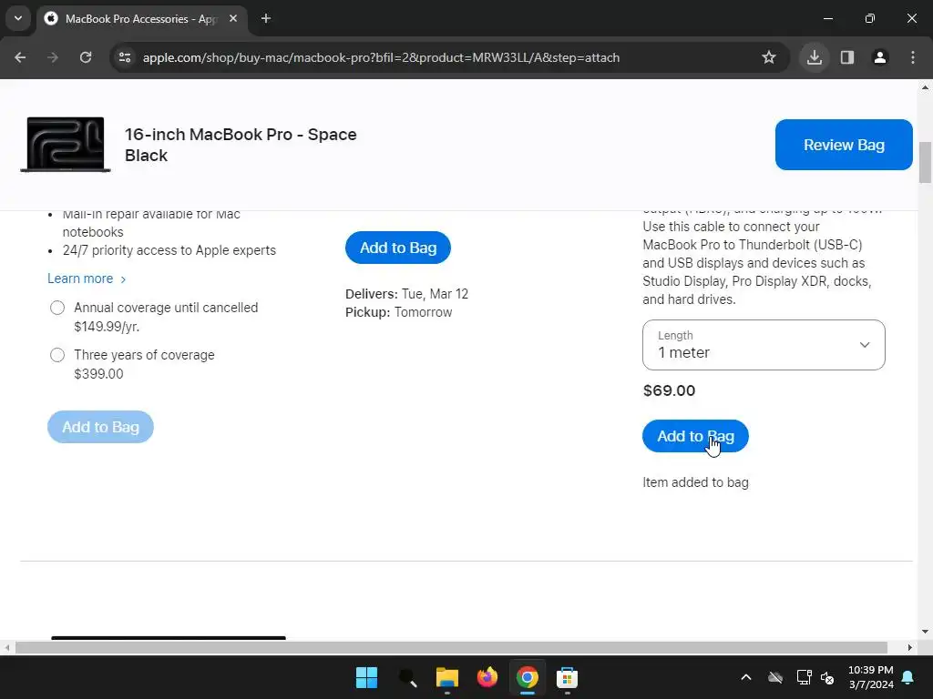Click MacBook Pro Space Black thumbnail

66,145
